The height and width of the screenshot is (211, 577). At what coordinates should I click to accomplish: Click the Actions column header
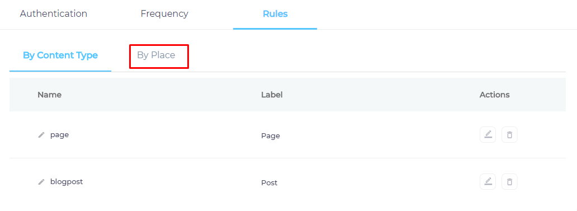495,95
